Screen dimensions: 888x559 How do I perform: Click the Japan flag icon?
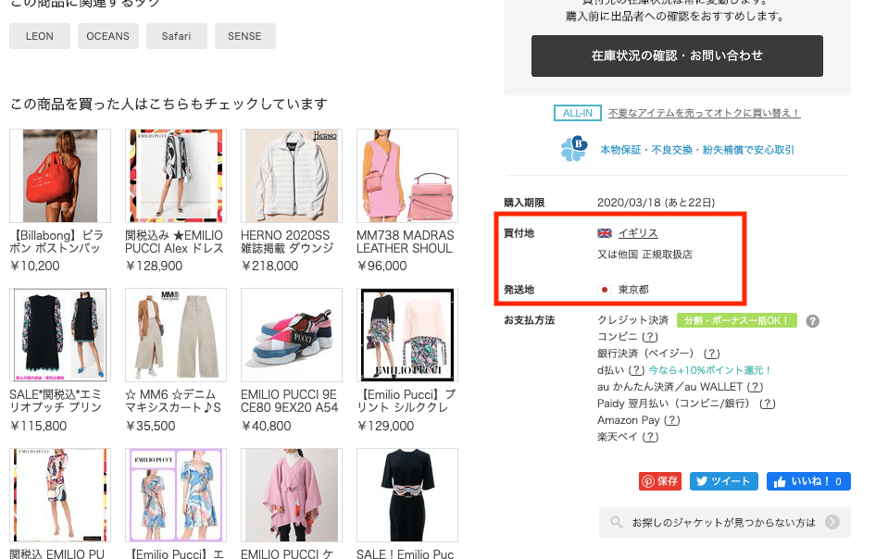click(x=605, y=290)
